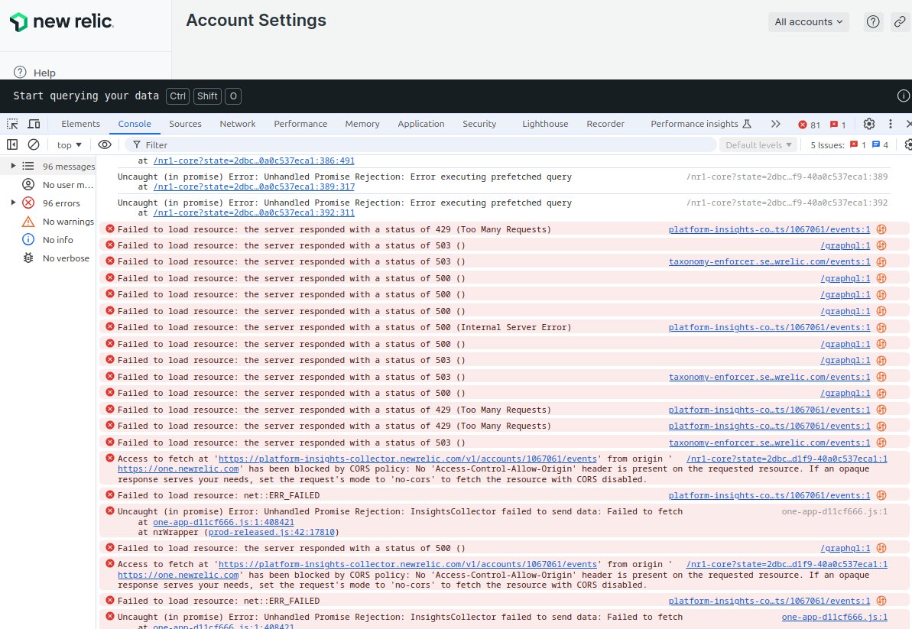Click the O key badge in query bar

pos(233,96)
